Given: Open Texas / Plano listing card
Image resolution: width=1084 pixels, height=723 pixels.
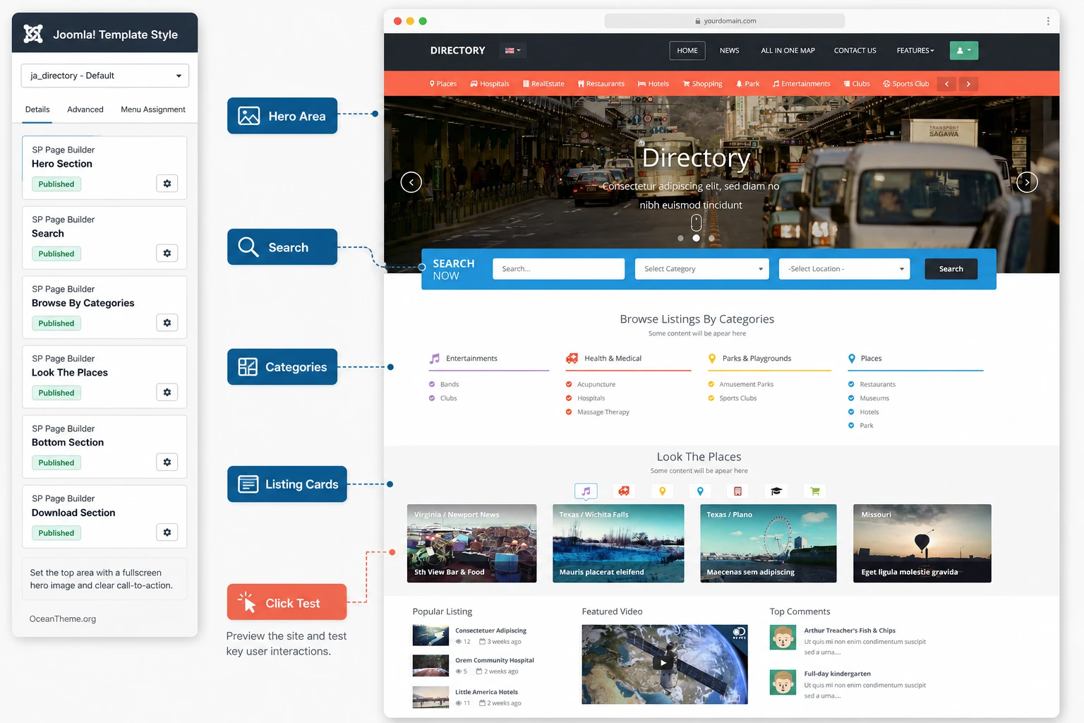Looking at the screenshot, I should pyautogui.click(x=768, y=543).
